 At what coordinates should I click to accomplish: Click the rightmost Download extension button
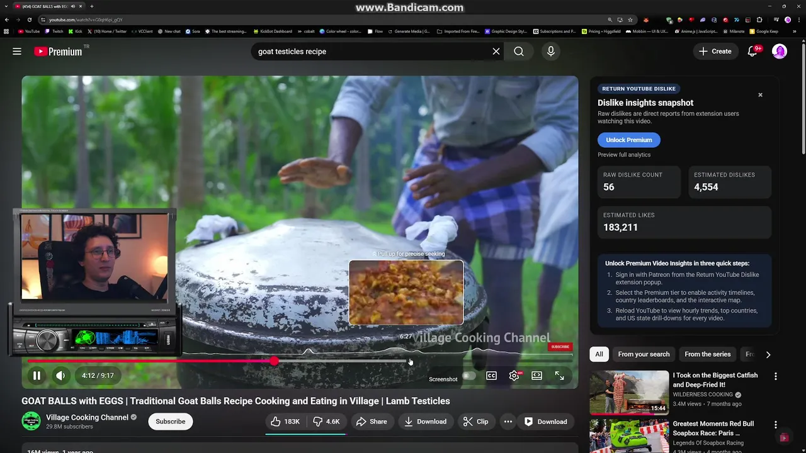tap(545, 422)
